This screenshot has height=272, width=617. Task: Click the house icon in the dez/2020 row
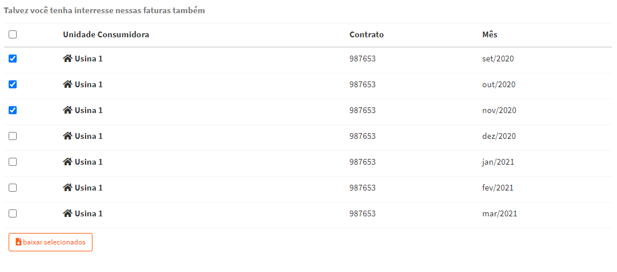(x=67, y=136)
